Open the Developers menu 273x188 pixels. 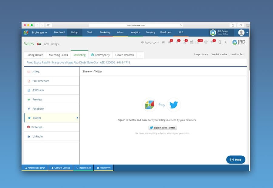(166, 32)
